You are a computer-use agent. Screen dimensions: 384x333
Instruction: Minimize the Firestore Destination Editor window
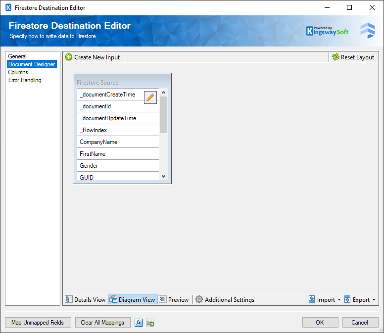327,7
